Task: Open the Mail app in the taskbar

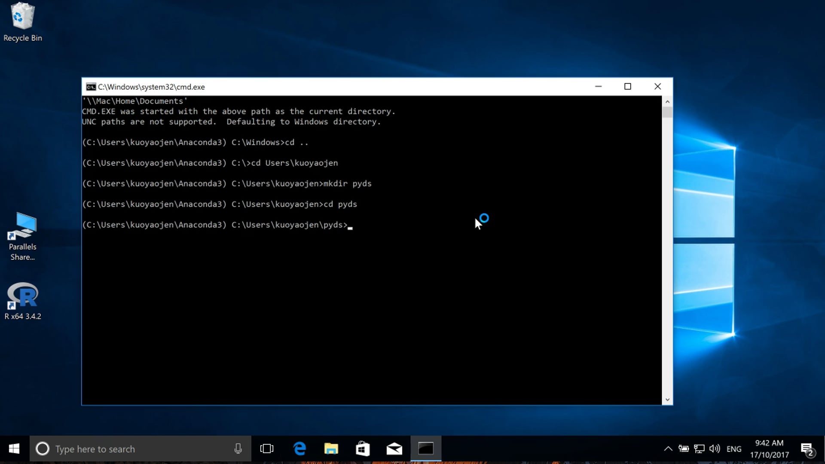Action: click(394, 449)
